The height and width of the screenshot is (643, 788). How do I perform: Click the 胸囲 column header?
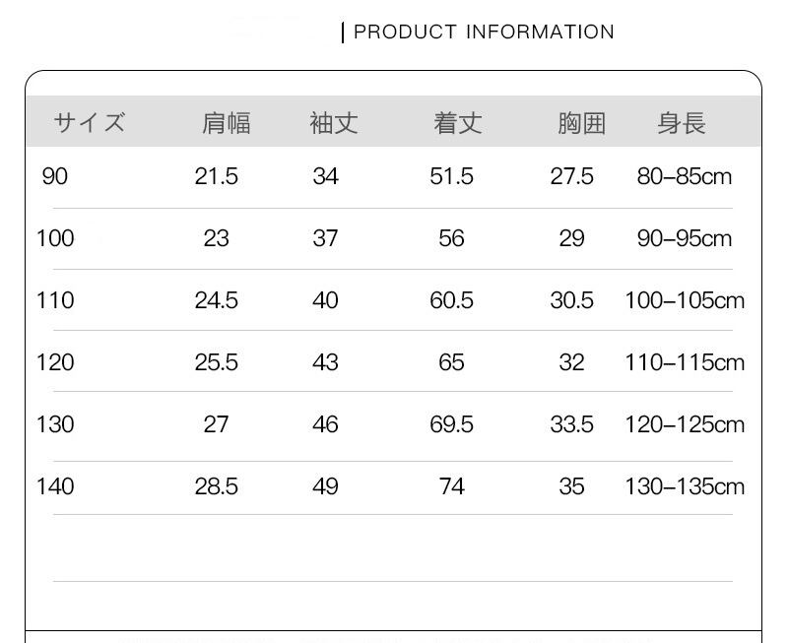tap(581, 123)
